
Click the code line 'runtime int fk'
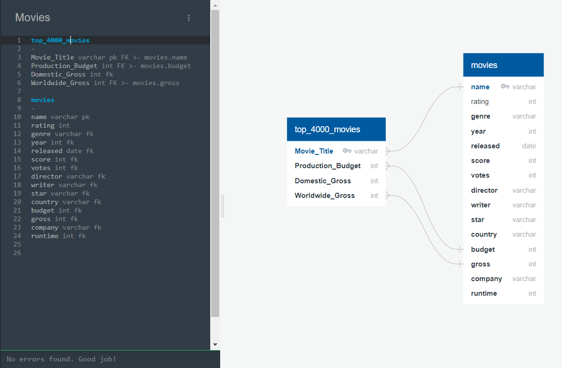tap(58, 236)
